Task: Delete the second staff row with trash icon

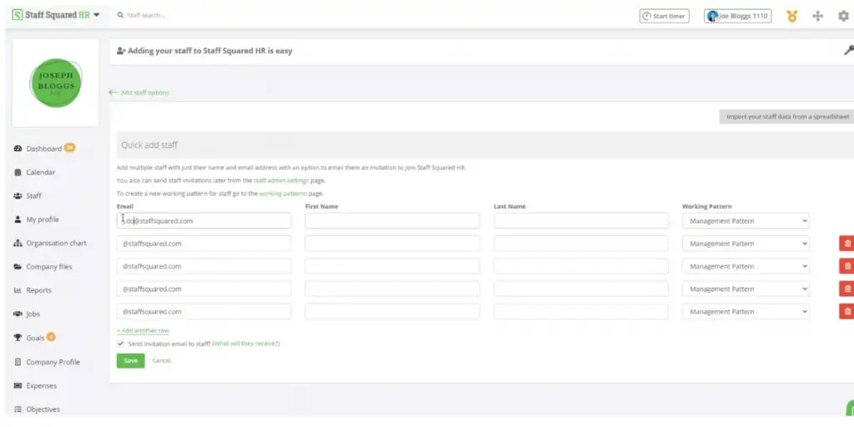Action: coord(847,244)
